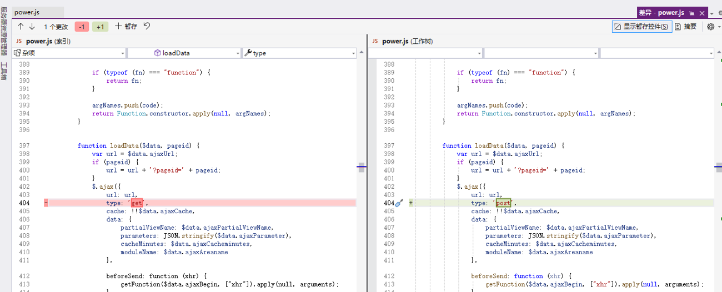Viewport: 722px width, 292px height.
Task: Click the plus 暂存 stage button
Action: (x=126, y=26)
